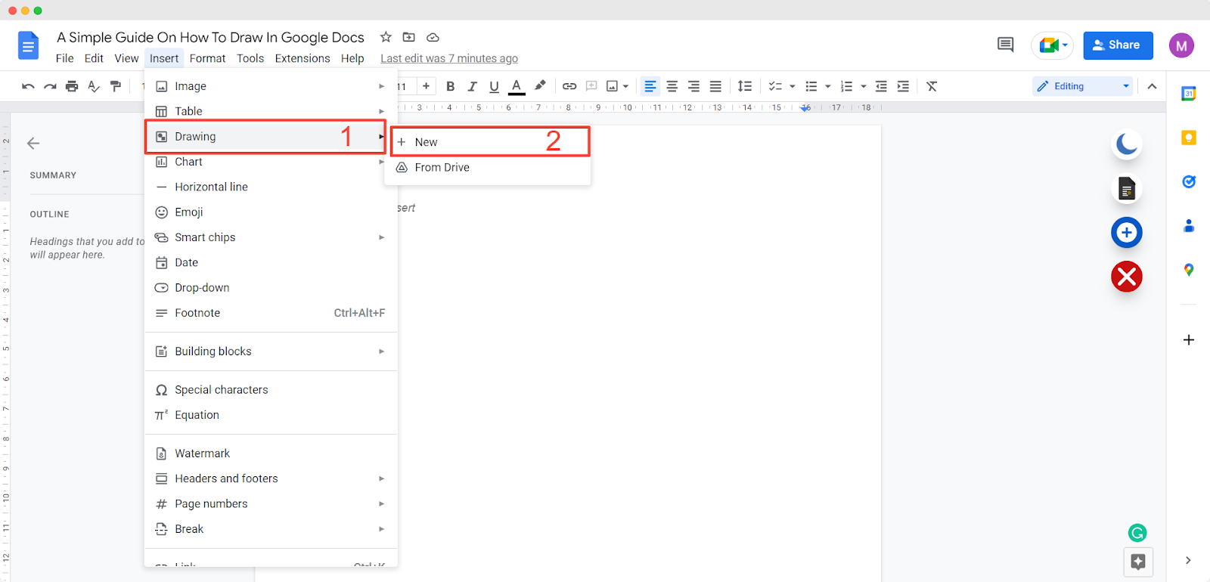The width and height of the screenshot is (1210, 582).
Task: Open Google Maps side panel
Action: [1189, 270]
